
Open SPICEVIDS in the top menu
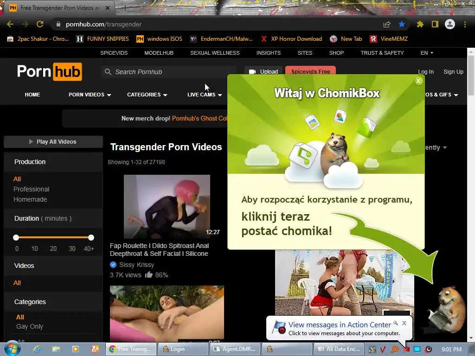point(114,53)
